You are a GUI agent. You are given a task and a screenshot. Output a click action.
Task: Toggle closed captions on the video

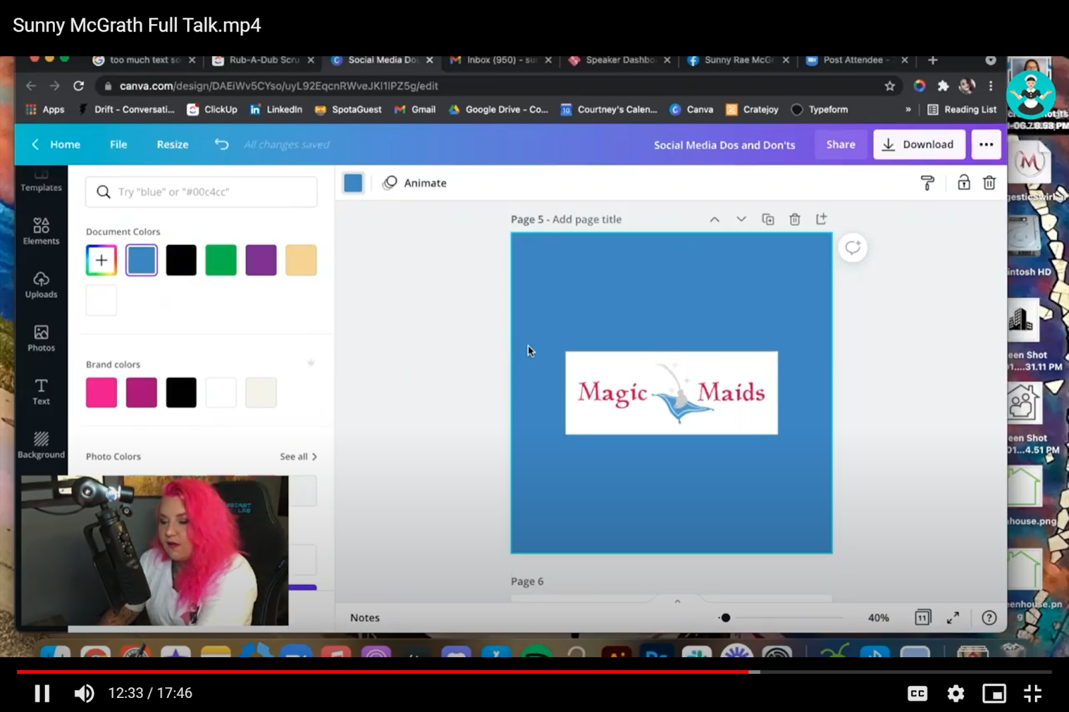pyautogui.click(x=917, y=693)
